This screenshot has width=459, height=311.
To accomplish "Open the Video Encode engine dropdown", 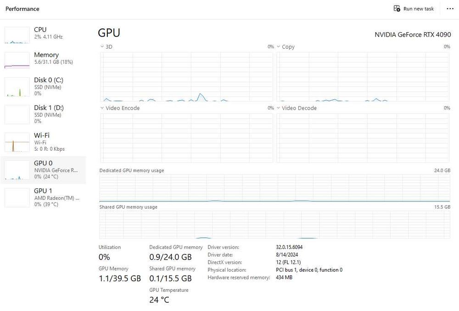I will (x=102, y=108).
